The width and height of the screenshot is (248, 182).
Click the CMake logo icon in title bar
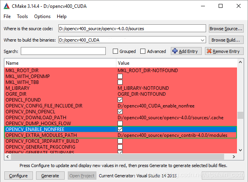tap(7, 6)
